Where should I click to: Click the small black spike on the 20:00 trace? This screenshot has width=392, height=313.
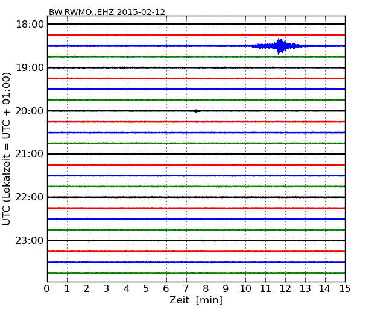pyautogui.click(x=197, y=111)
